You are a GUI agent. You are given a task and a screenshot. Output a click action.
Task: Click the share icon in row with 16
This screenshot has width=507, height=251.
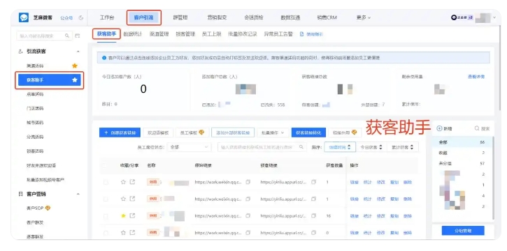(132, 216)
